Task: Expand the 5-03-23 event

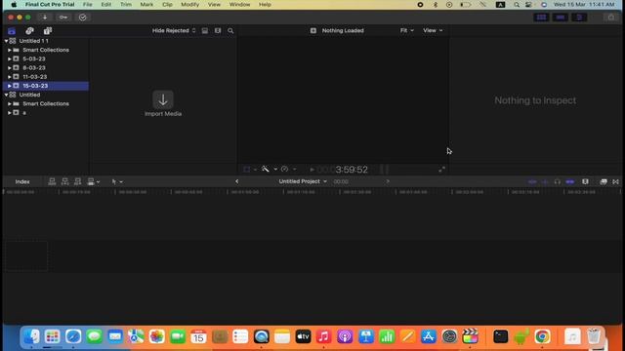Action: pyautogui.click(x=9, y=58)
